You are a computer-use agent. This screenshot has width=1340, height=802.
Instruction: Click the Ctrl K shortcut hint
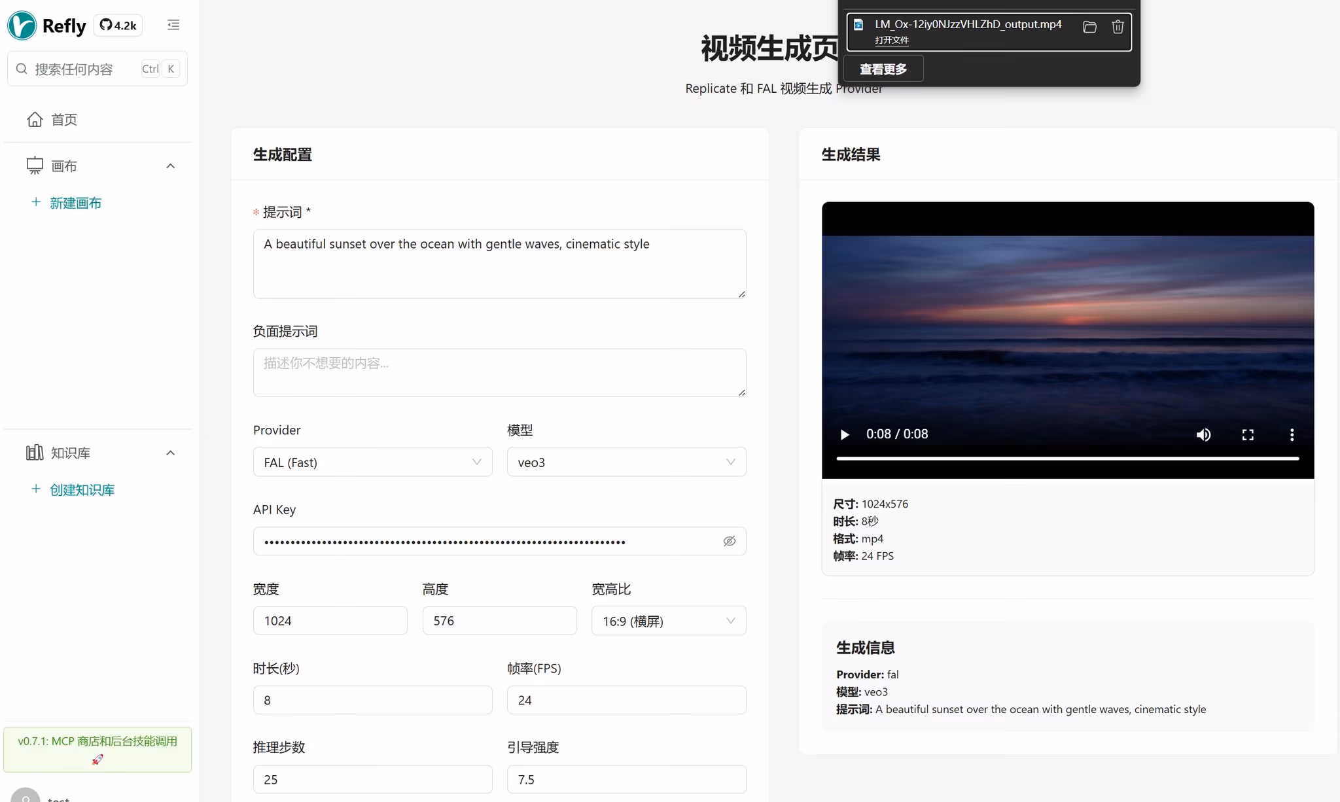[160, 69]
